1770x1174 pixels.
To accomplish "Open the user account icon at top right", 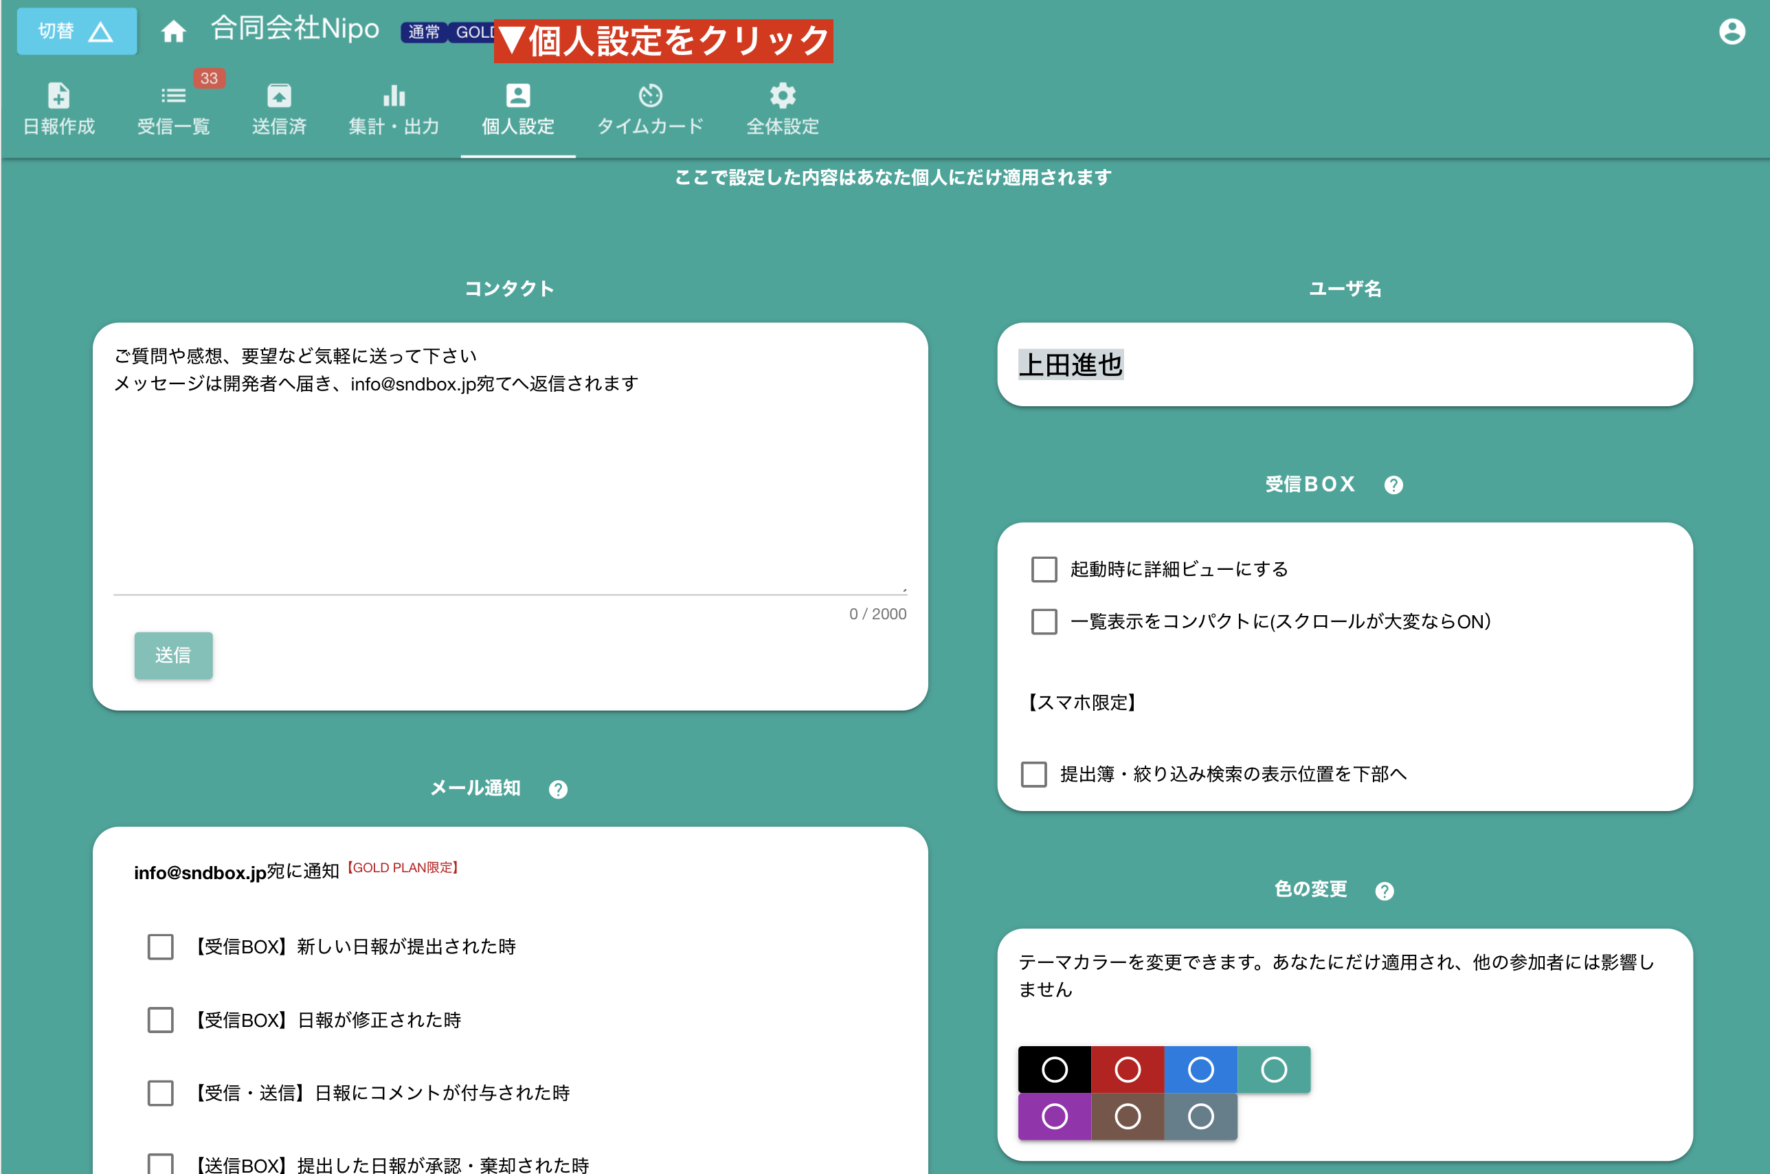I will (1732, 32).
